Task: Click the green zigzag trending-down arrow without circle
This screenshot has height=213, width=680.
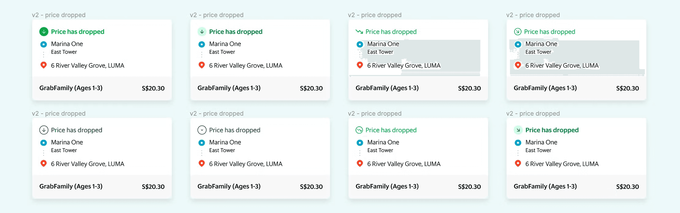Action: click(x=359, y=32)
